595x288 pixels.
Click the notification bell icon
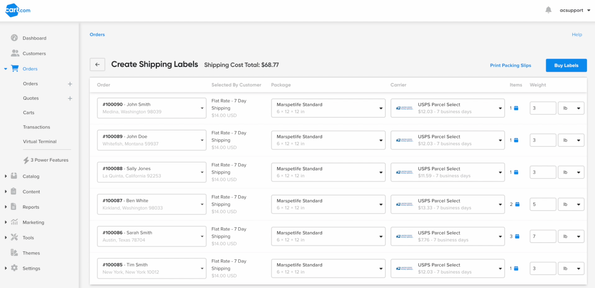[548, 10]
